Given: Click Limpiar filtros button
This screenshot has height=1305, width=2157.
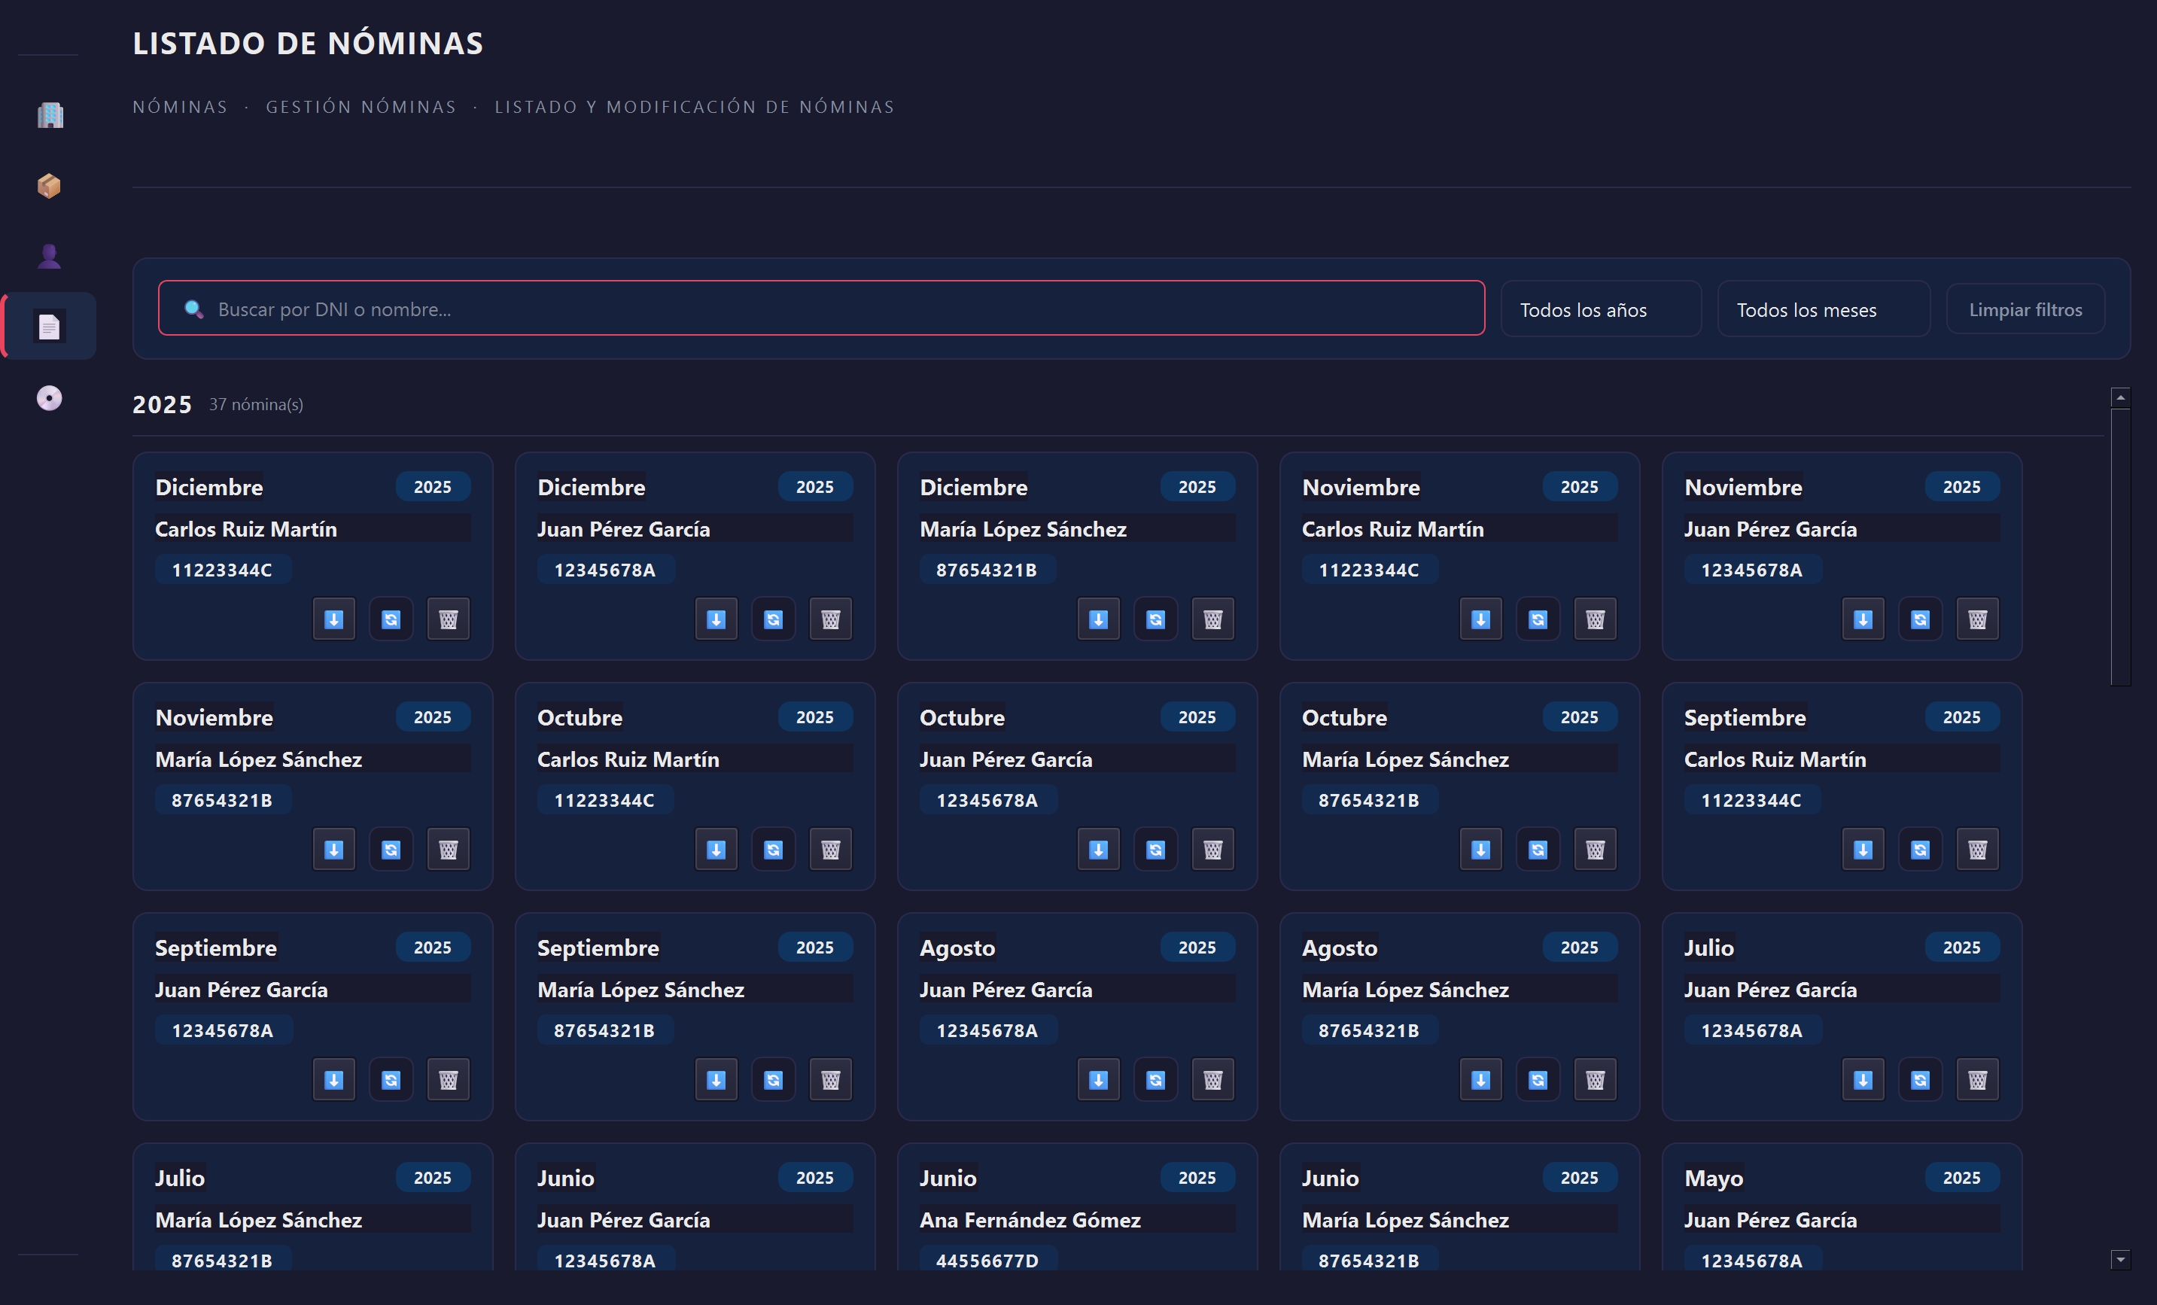Looking at the screenshot, I should pos(2025,310).
